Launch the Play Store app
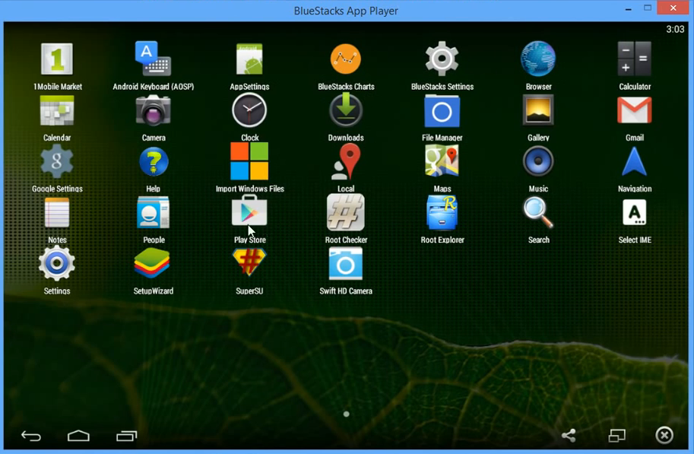 pos(249,211)
